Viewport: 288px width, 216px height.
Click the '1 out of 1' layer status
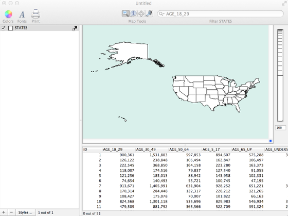46,212
